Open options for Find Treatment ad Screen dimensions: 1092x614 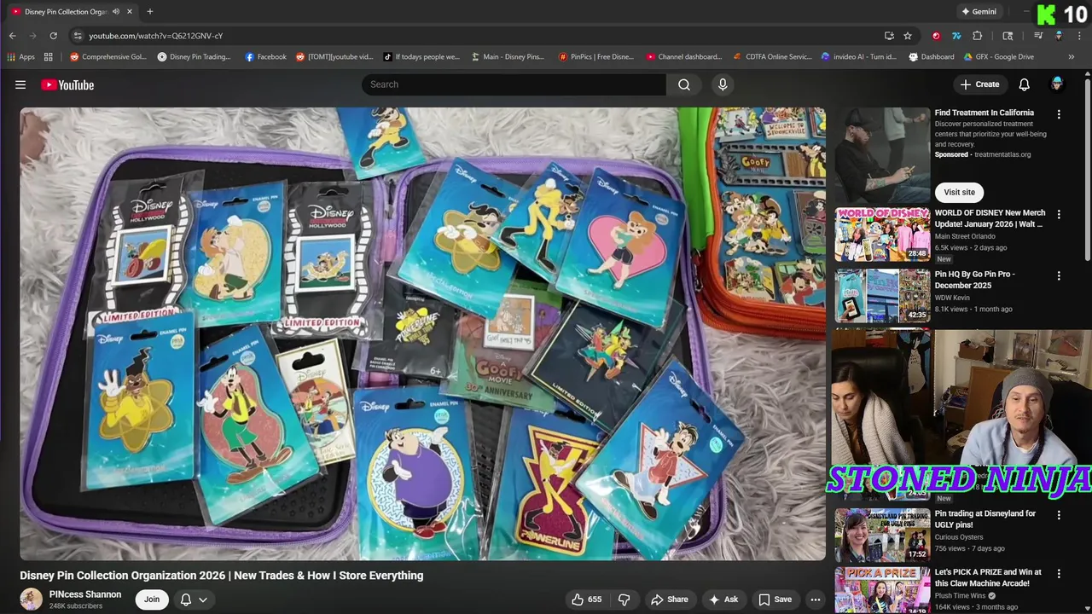[1059, 114]
